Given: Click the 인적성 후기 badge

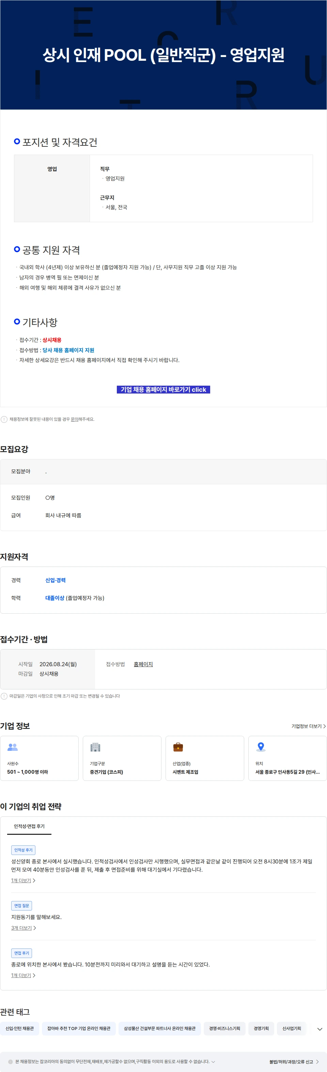Looking at the screenshot, I should [23, 850].
